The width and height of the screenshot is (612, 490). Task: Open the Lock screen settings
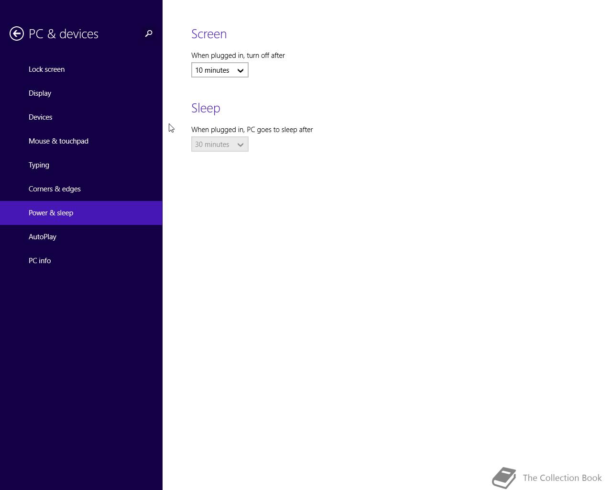coord(81,69)
